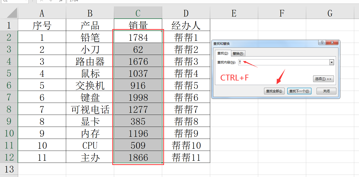Select column G header
The height and width of the screenshot is (177, 359).
(x=330, y=13)
